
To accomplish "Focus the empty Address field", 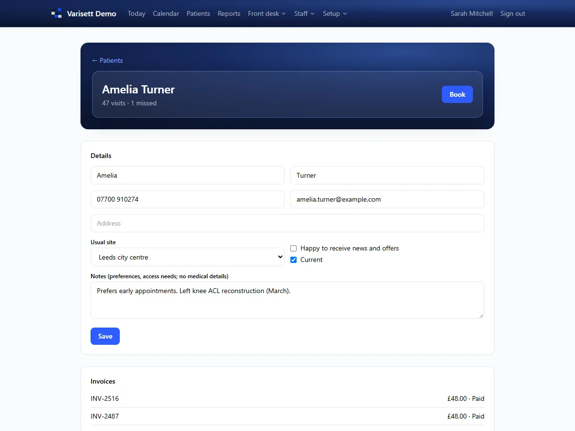I will point(287,223).
